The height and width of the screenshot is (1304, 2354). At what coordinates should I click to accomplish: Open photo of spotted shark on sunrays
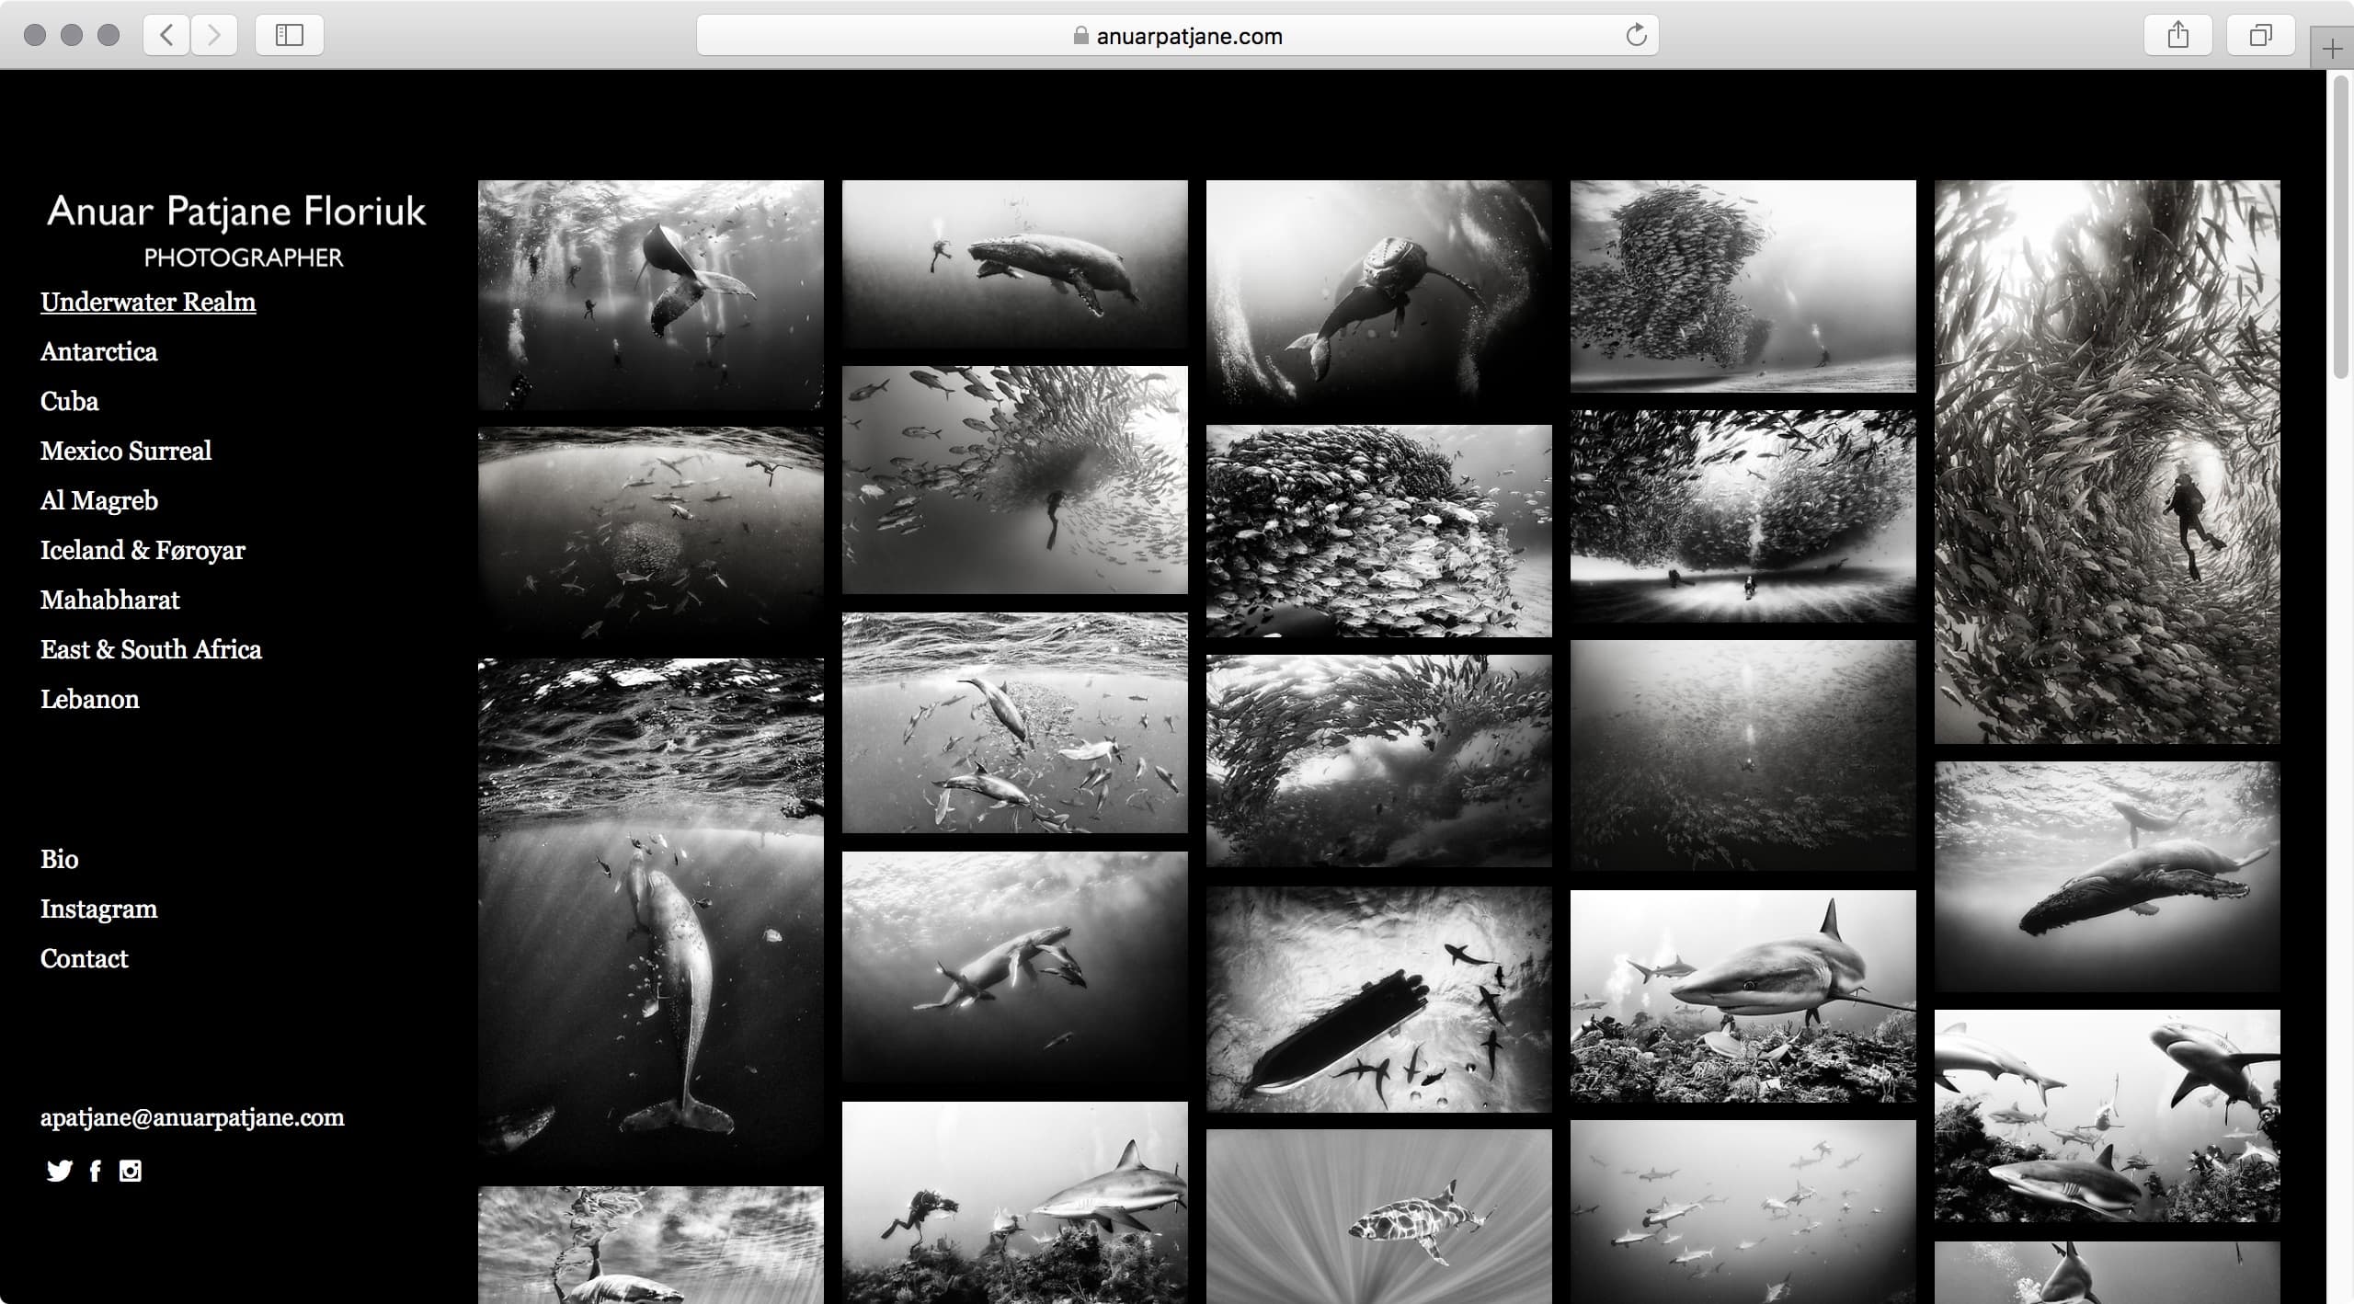point(1379,1217)
